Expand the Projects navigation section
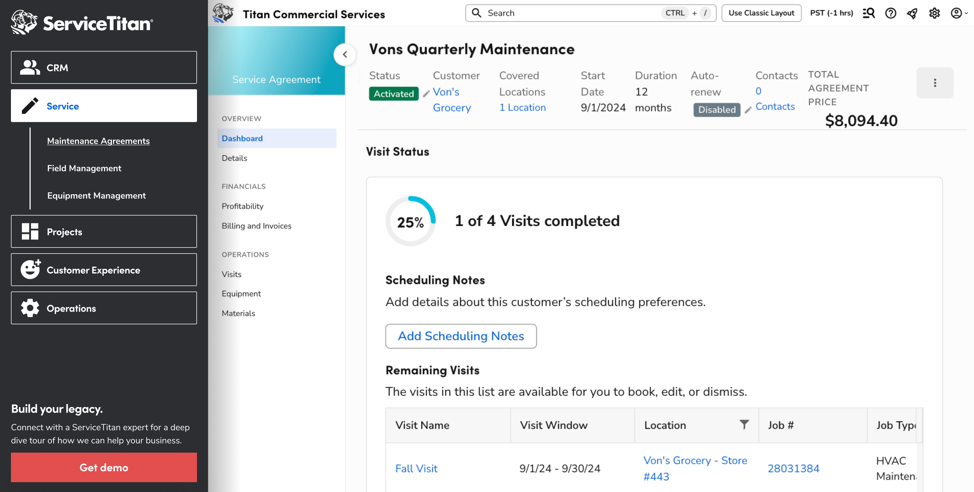The width and height of the screenshot is (974, 492). point(104,232)
